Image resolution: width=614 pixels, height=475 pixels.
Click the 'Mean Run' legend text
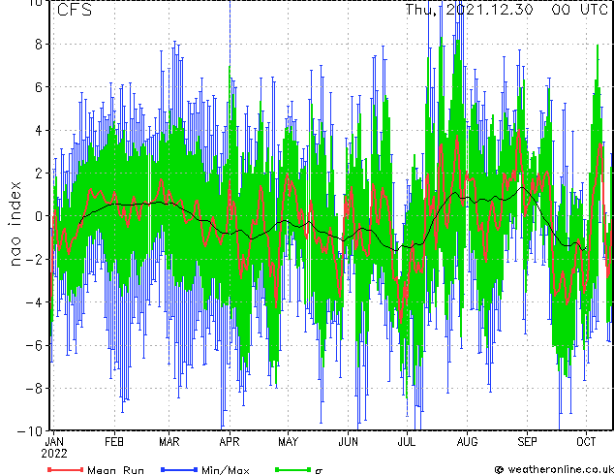[115, 470]
